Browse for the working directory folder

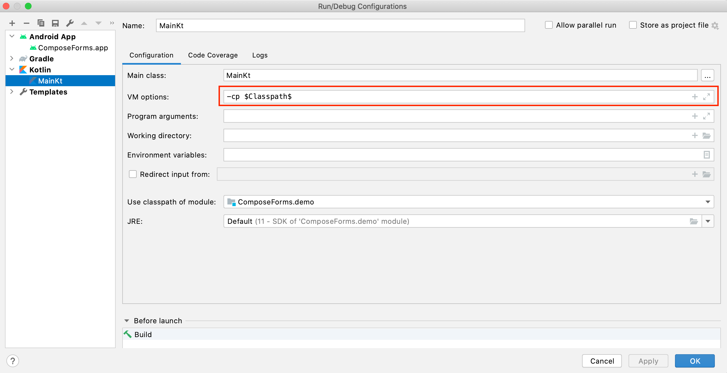point(707,136)
